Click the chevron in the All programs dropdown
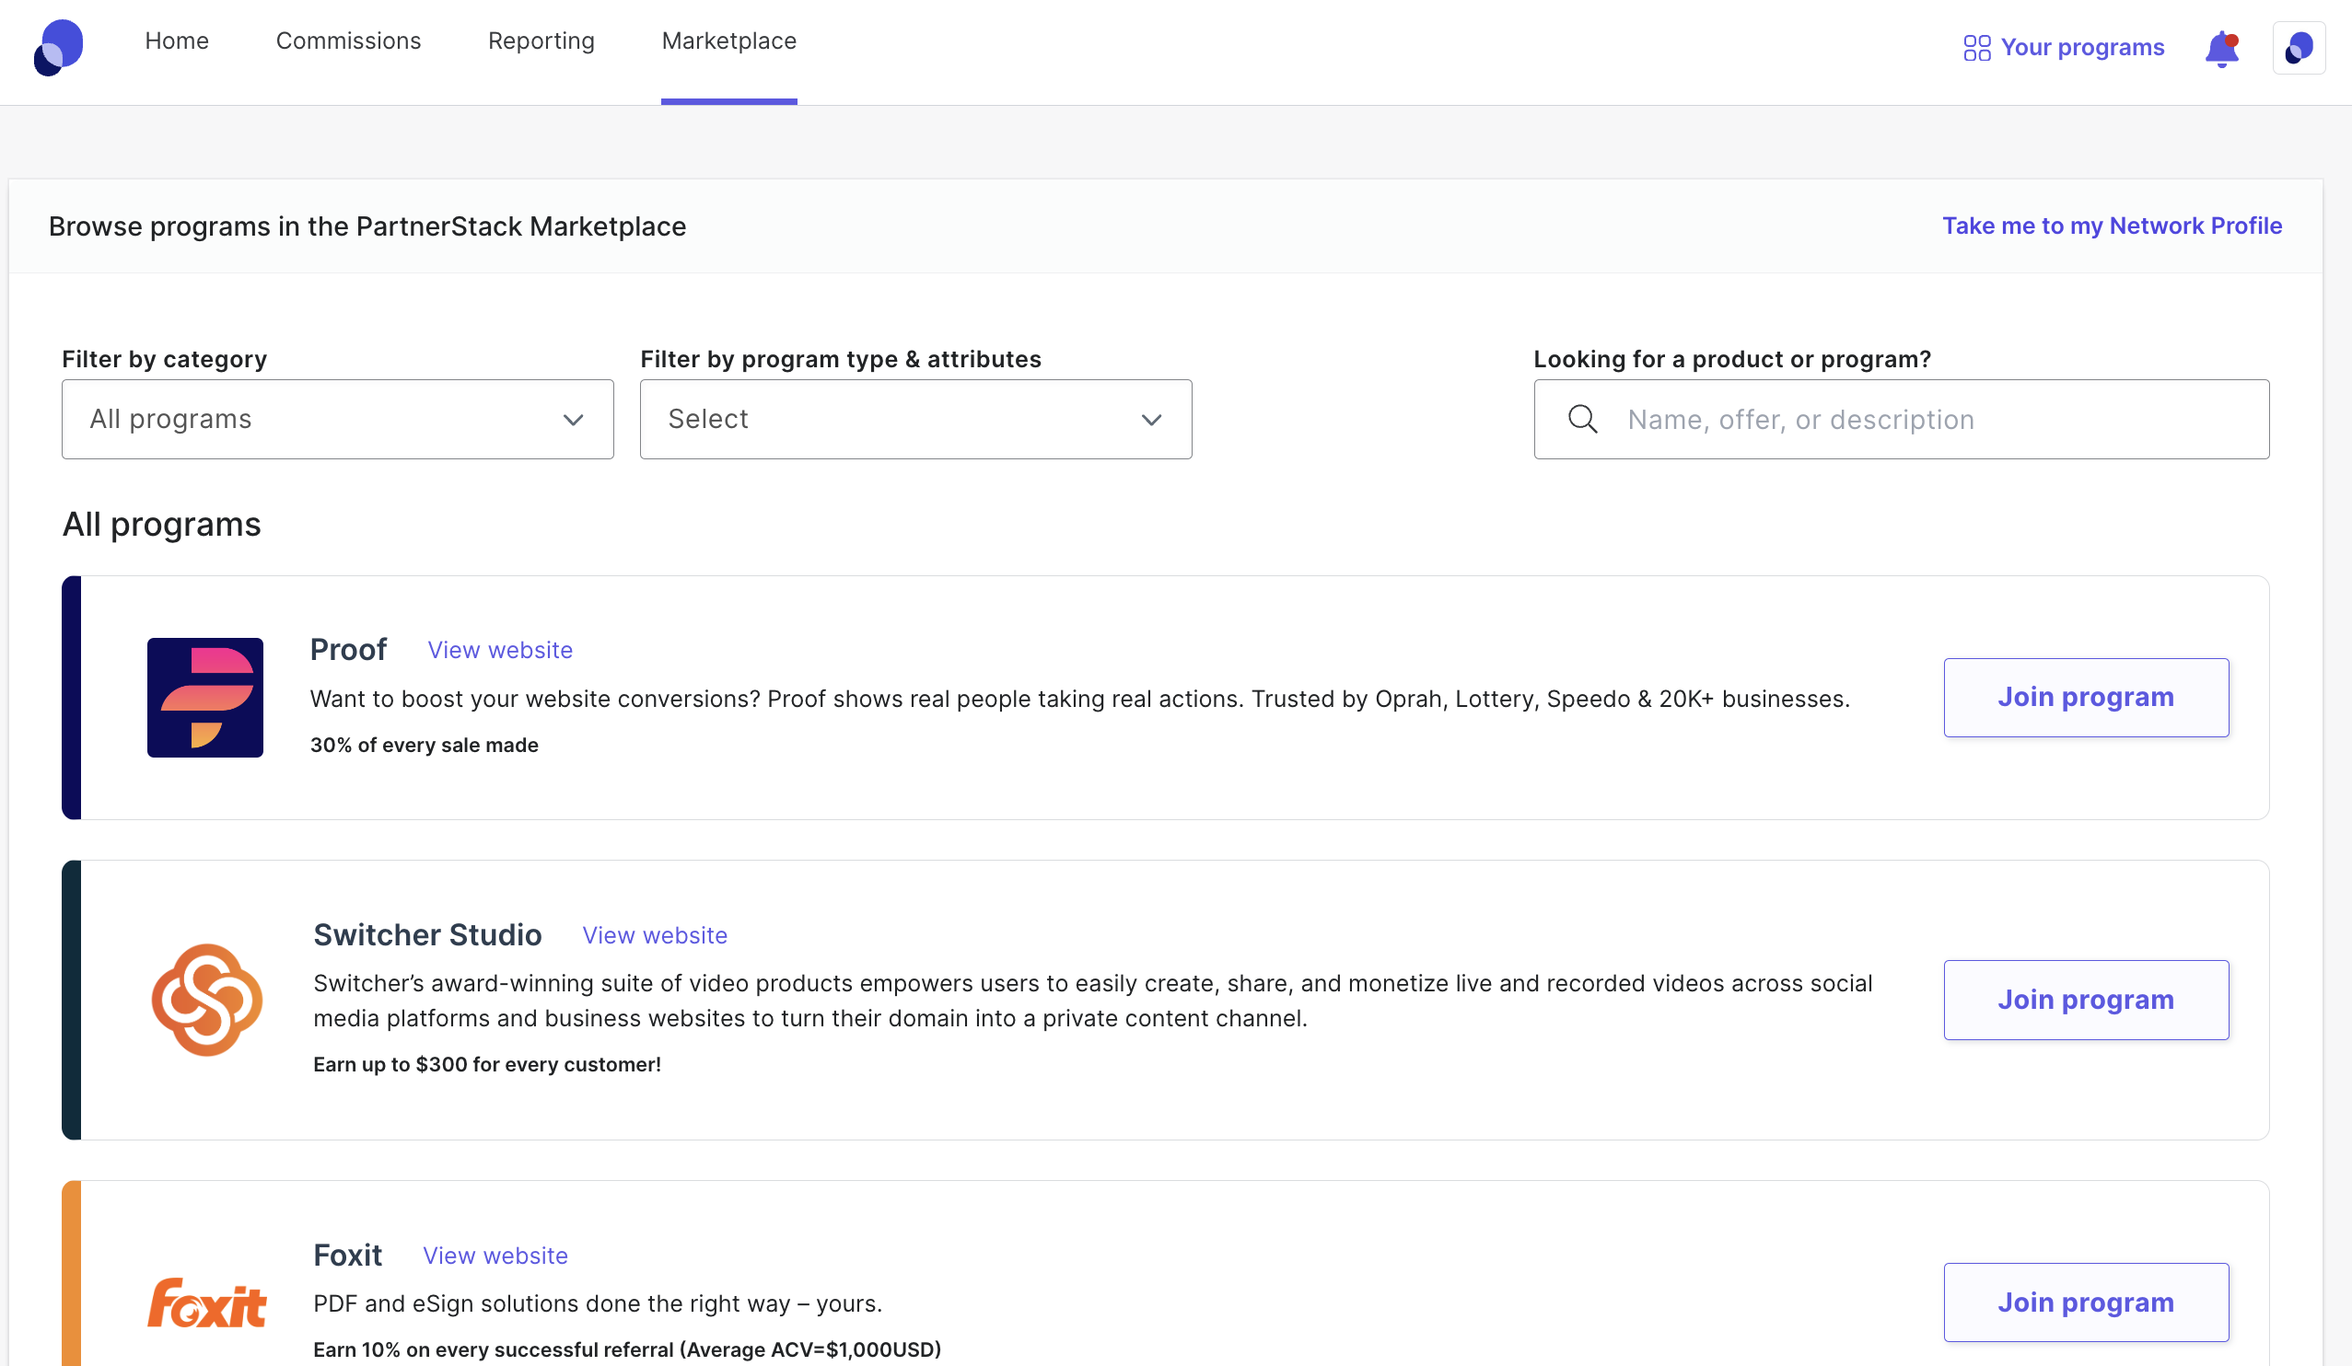Screen dimensions: 2352x1366 pos(573,420)
